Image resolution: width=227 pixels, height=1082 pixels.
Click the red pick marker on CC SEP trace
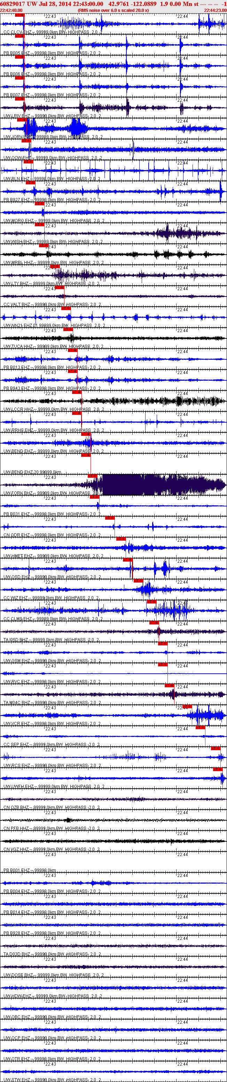click(x=200, y=728)
